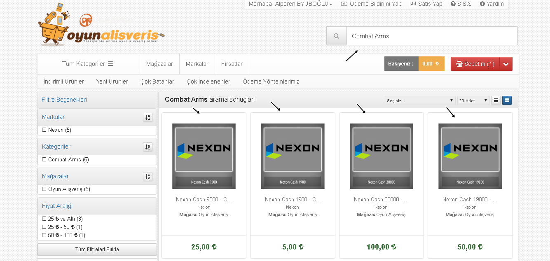Open the S.S.S link
This screenshot has width=550, height=261.
[461, 4]
